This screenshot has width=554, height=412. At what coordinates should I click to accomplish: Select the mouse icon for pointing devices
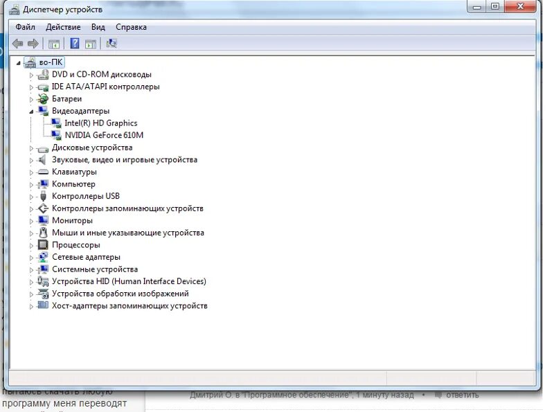43,233
